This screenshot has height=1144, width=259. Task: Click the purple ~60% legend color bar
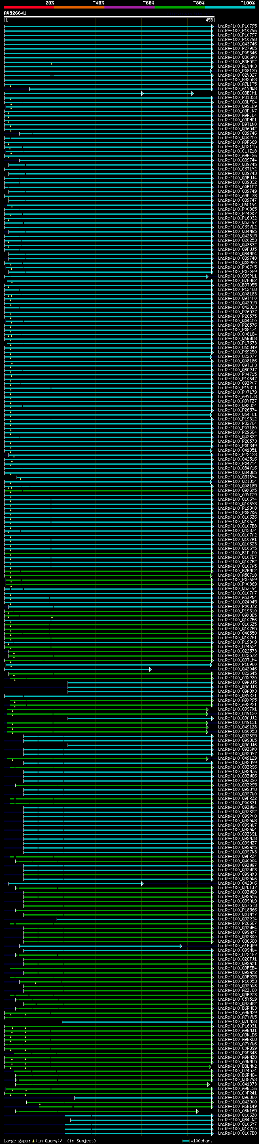pos(129,8)
